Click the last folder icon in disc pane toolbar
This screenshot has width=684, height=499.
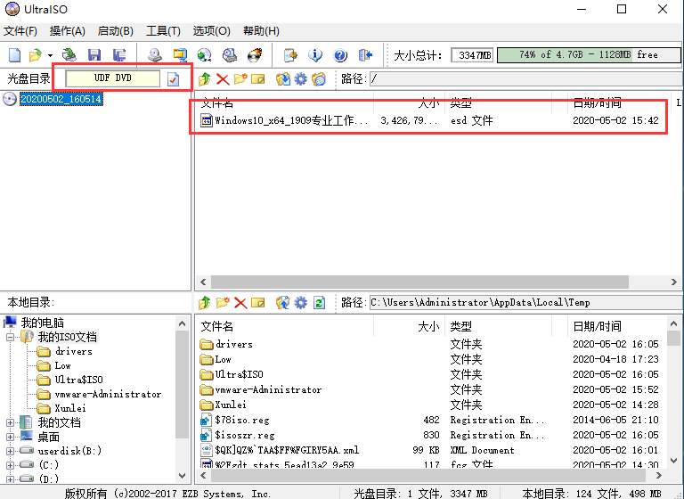[x=319, y=79]
